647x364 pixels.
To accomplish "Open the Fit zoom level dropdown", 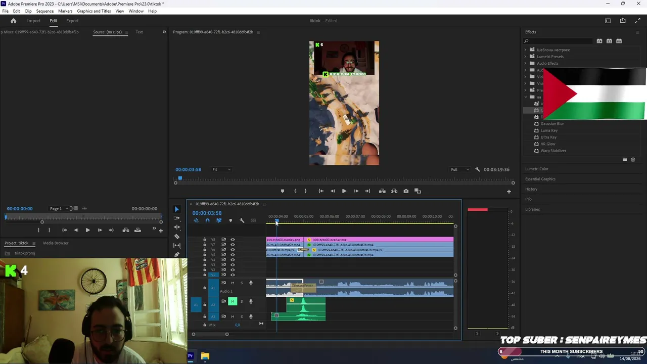I will click(x=221, y=169).
